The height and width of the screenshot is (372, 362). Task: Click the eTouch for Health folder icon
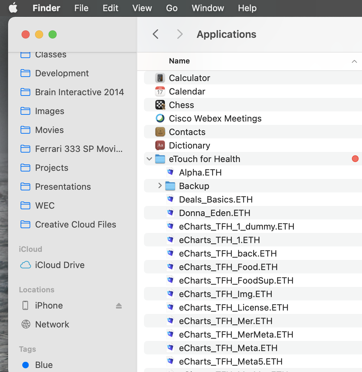tap(160, 159)
